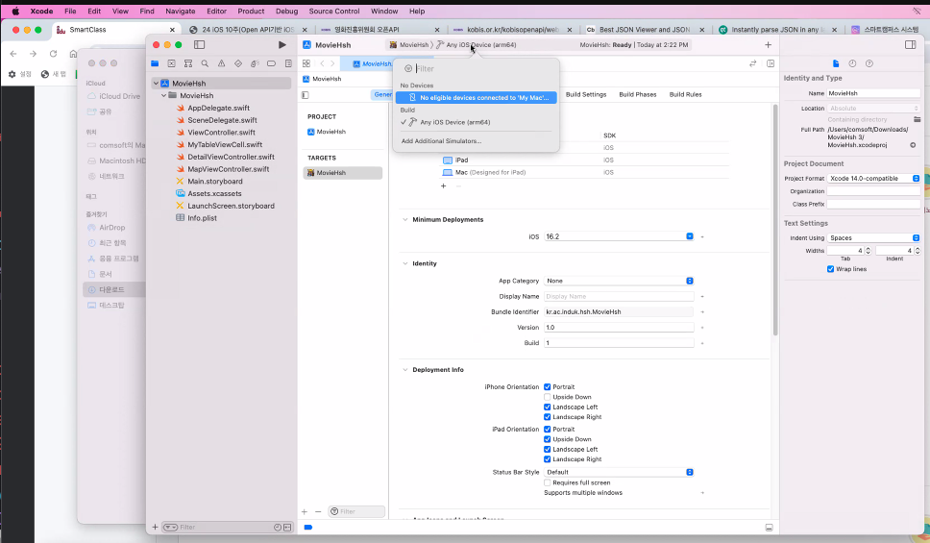Screen dimensions: 930x543
Task: Open the Issue navigator warning icon
Action: point(221,63)
